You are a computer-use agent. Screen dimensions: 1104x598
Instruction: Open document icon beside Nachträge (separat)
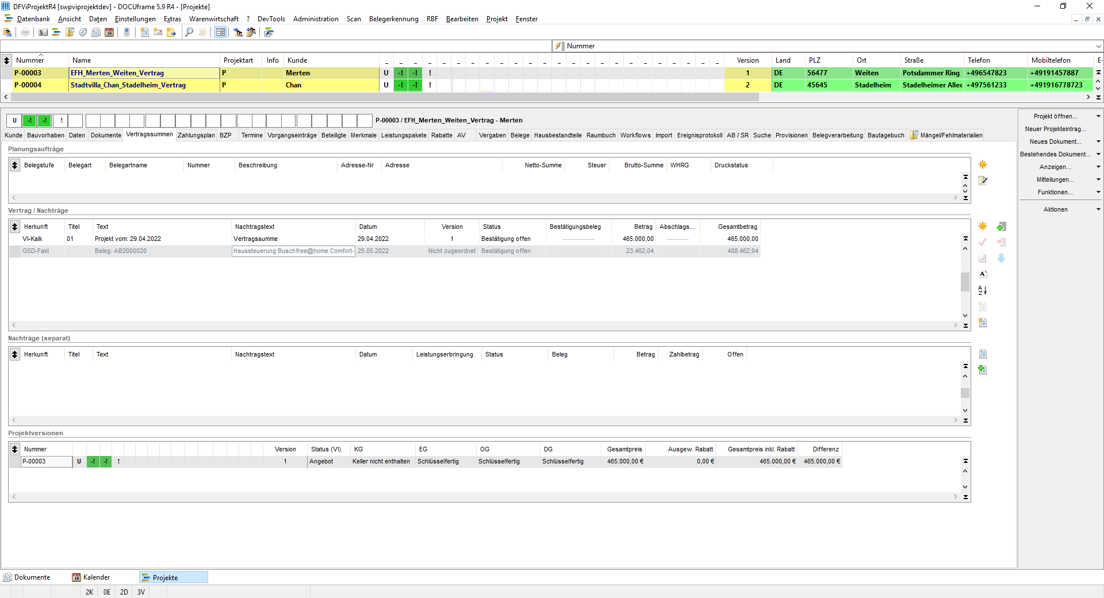[x=983, y=354]
